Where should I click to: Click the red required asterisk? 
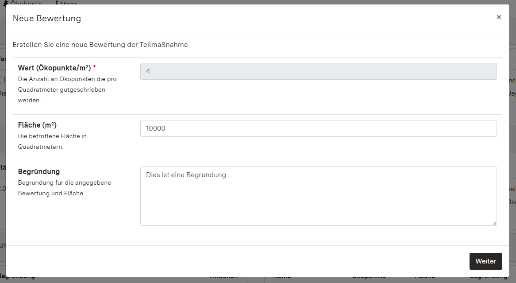coord(94,68)
